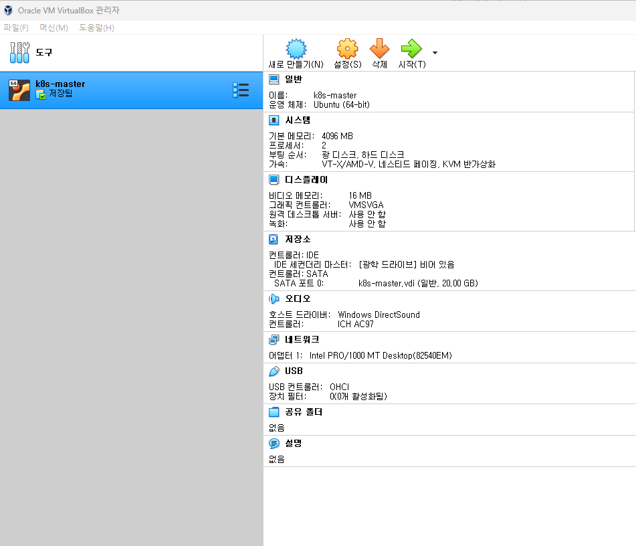Click the Description (설명) speech bubble icon
The width and height of the screenshot is (636, 546).
pyautogui.click(x=274, y=444)
